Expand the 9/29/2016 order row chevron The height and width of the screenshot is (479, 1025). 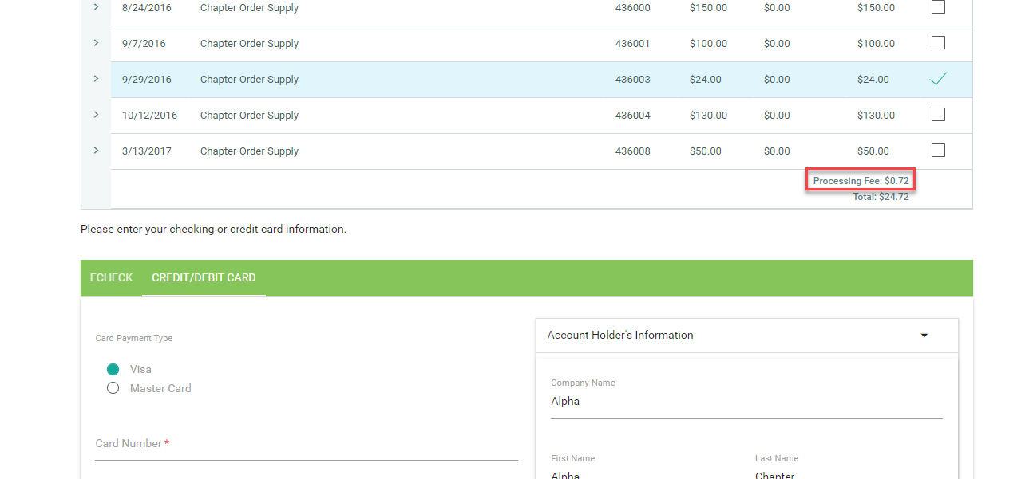coord(96,79)
